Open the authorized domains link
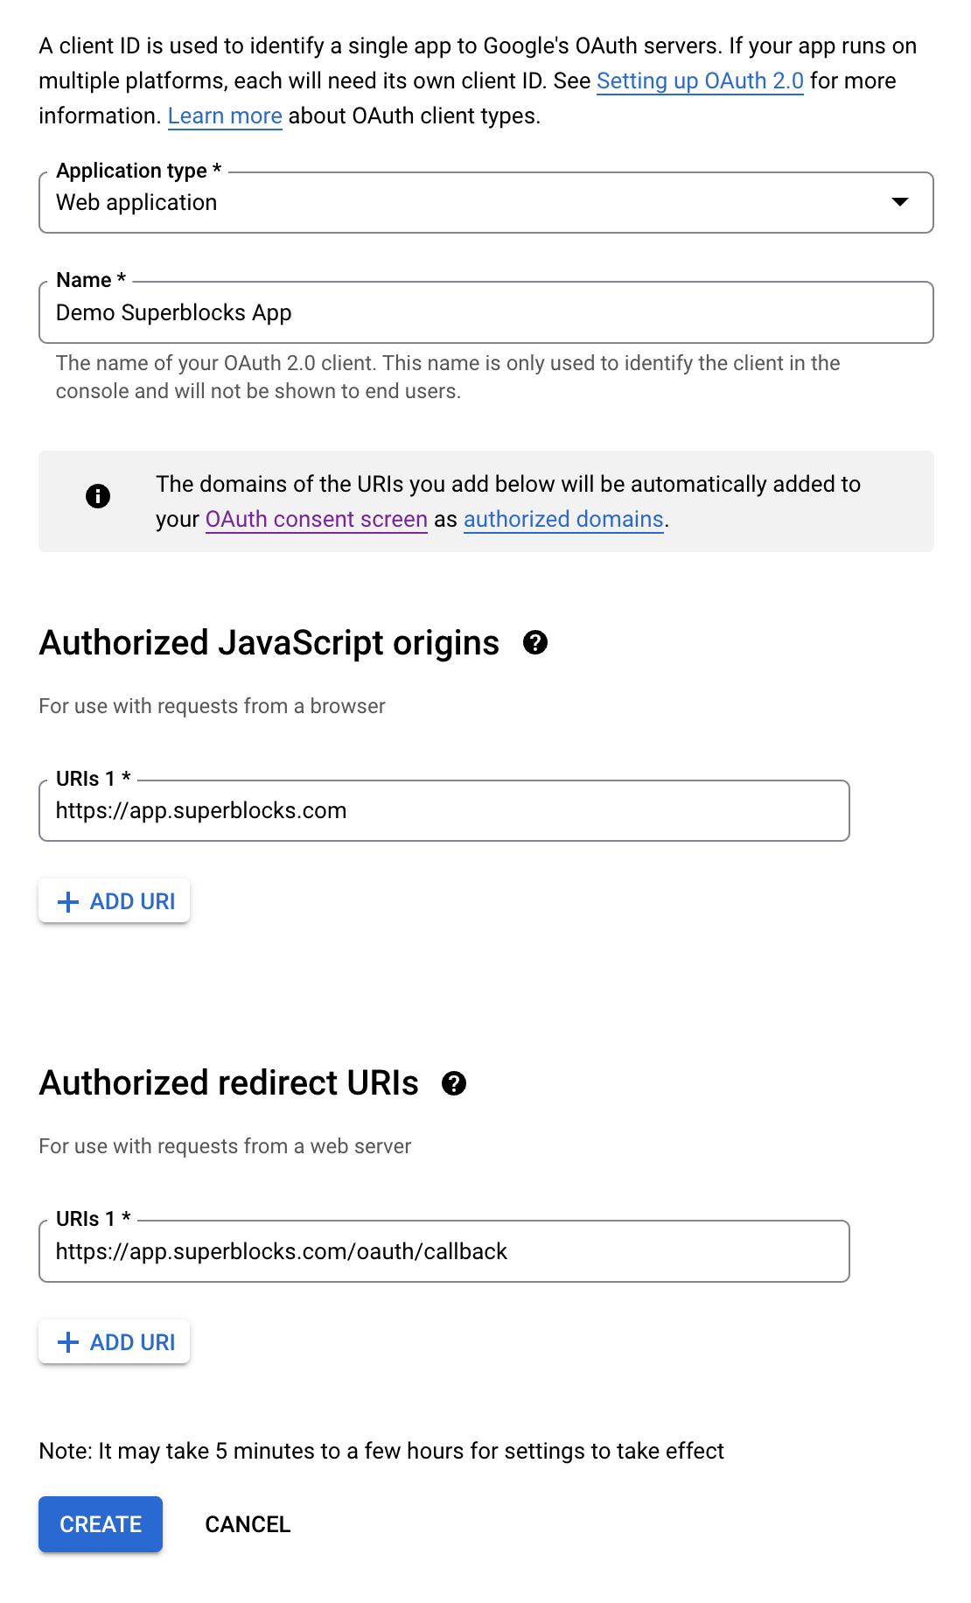Screen dimensions: 971x1603 [562, 519]
